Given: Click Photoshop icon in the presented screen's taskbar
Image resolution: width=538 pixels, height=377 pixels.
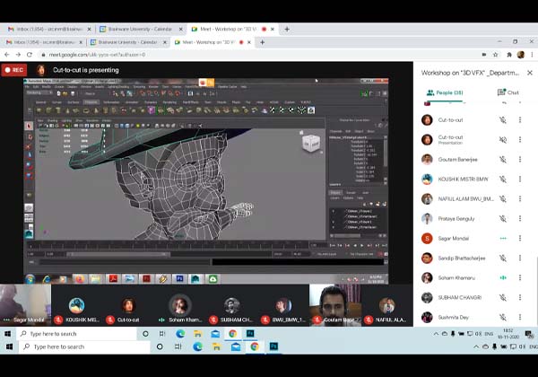Looking at the screenshot, I should (x=179, y=279).
